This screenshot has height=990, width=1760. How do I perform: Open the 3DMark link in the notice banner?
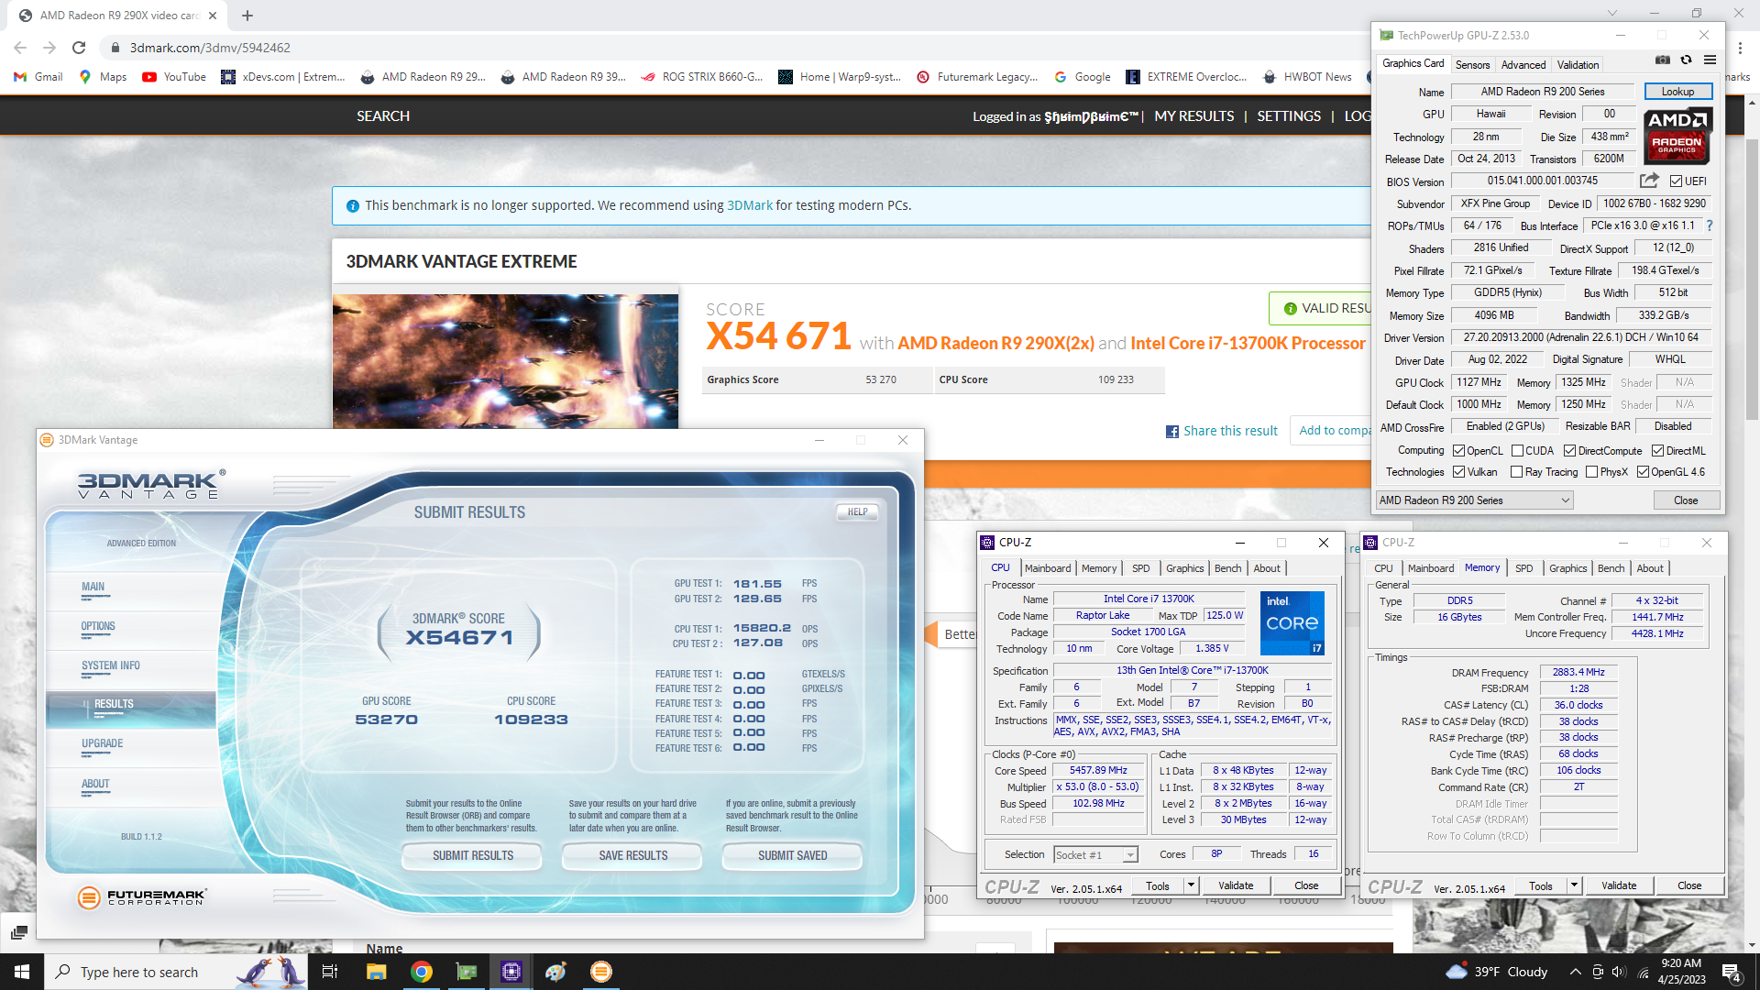[749, 205]
